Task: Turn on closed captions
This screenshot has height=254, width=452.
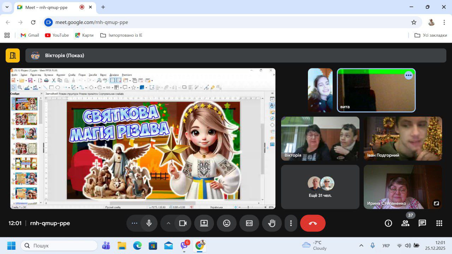Action: tap(249, 223)
